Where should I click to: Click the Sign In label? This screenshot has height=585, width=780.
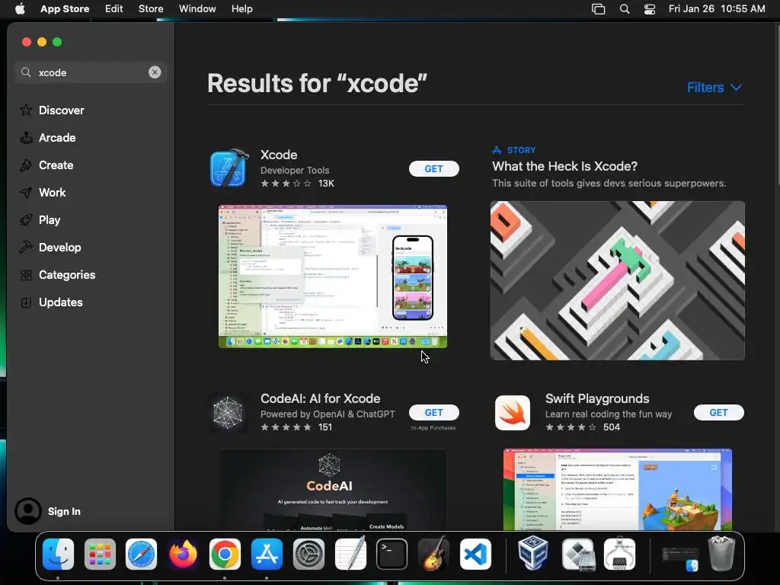64,511
